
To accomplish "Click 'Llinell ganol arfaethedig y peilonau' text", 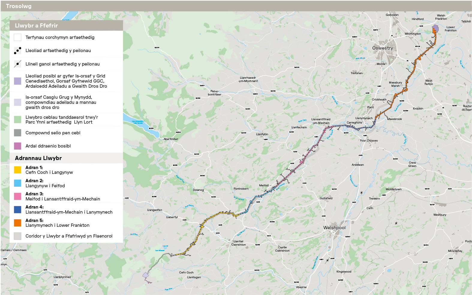I will pyautogui.click(x=63, y=64).
